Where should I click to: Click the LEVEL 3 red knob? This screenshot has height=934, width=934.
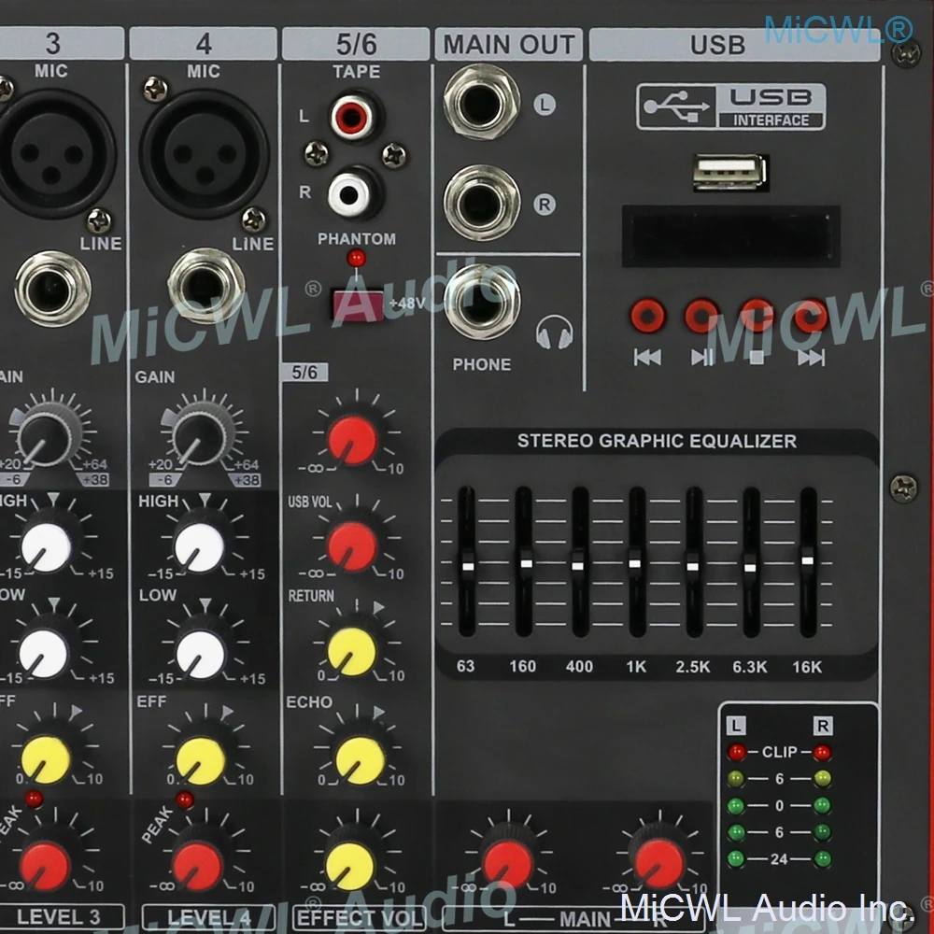click(x=45, y=867)
